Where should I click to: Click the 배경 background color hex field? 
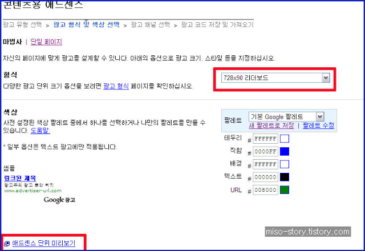coord(265,164)
